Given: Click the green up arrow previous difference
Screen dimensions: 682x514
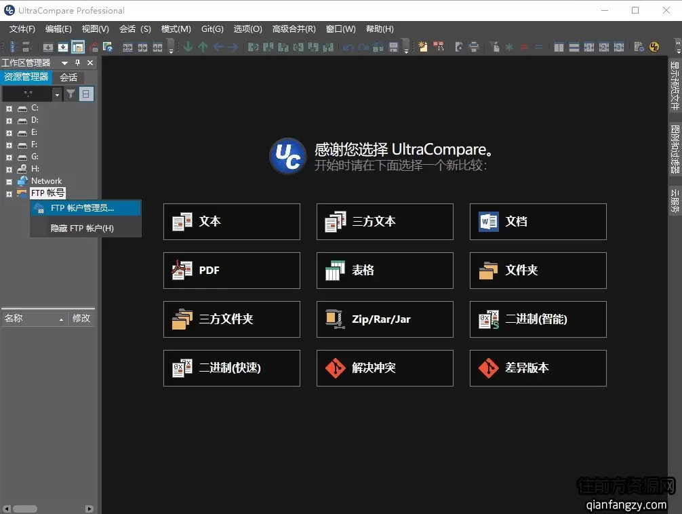Looking at the screenshot, I should pos(203,47).
